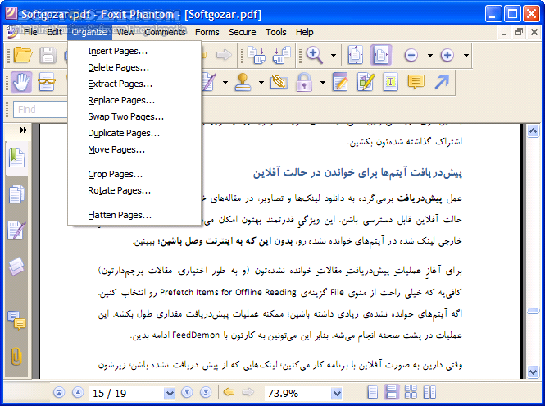Select the note with pencil tool
This screenshot has width=545, height=406.
(x=340, y=82)
